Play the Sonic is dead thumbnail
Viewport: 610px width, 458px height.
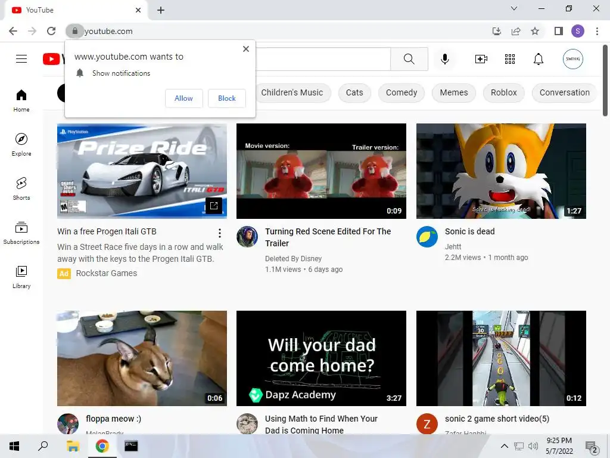[x=501, y=171]
